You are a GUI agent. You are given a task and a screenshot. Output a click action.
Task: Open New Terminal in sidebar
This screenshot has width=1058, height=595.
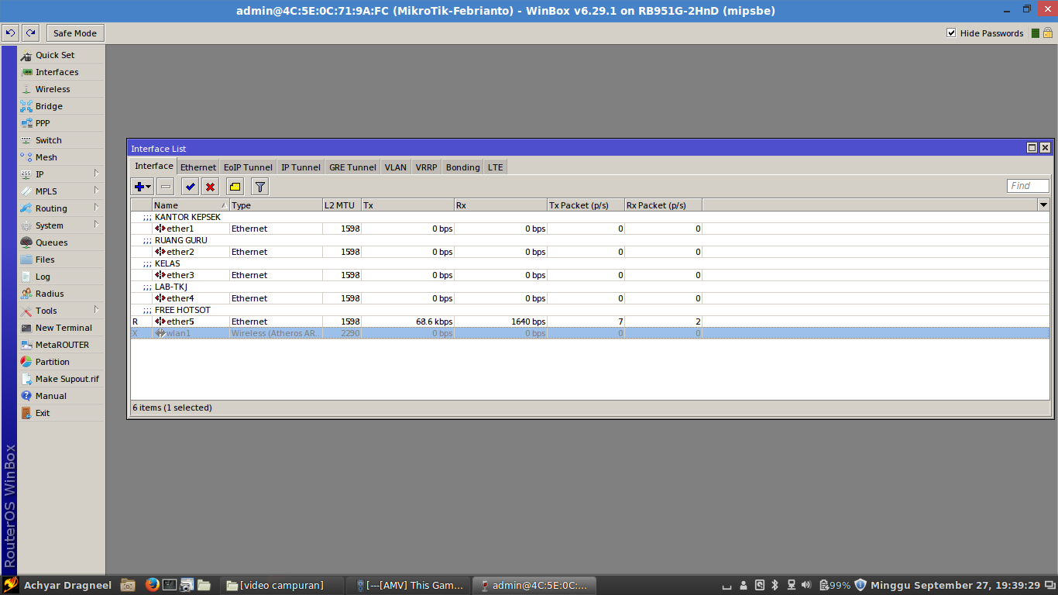tap(60, 328)
